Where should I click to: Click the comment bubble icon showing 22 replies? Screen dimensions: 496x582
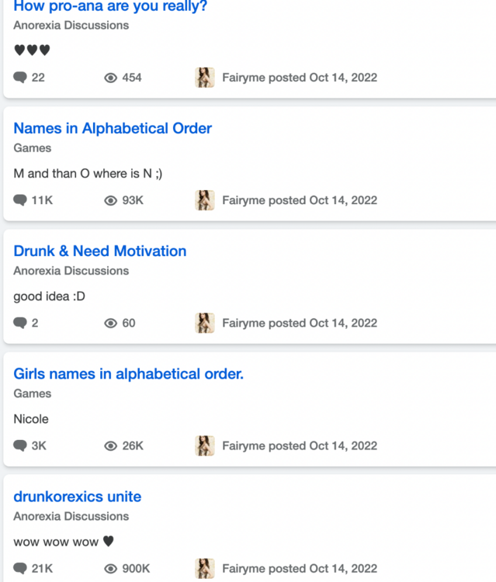20,78
